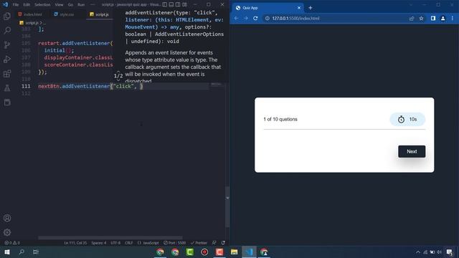
Task: Open the Source Control view in activity bar
Action: click(7, 44)
